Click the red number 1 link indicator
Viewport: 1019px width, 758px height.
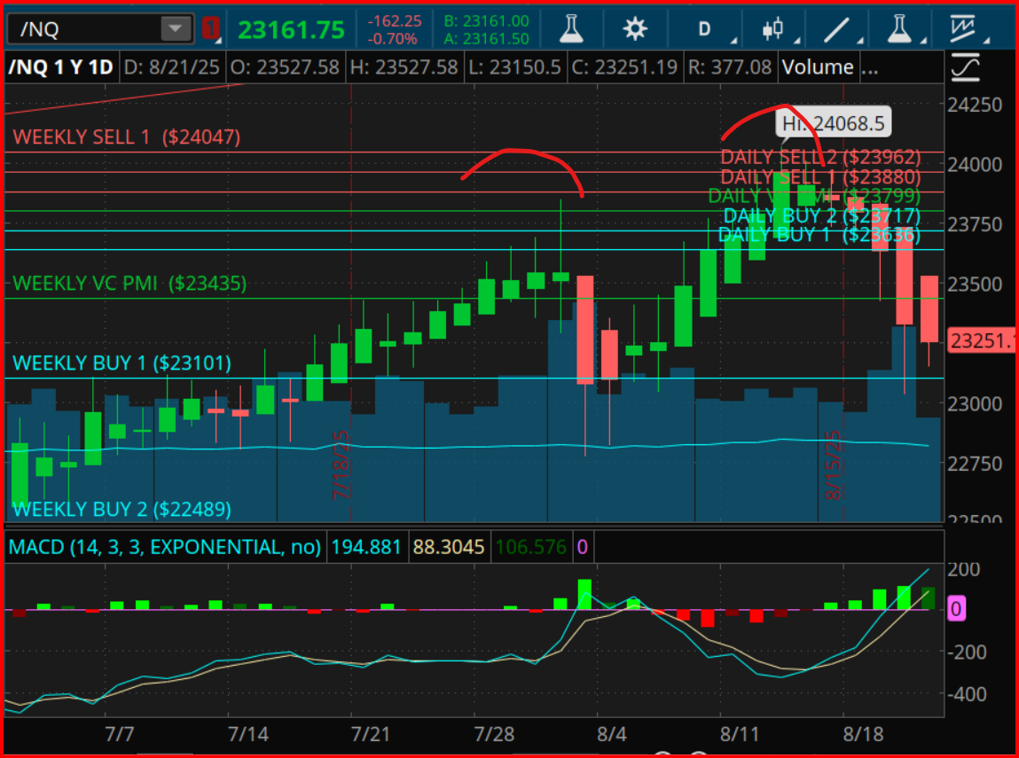[210, 28]
